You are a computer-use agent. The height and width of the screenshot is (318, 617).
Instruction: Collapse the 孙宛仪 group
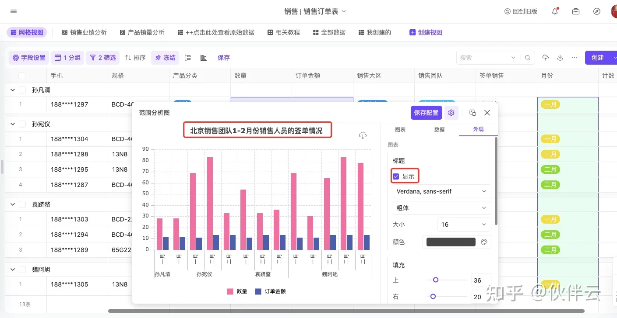[12, 124]
